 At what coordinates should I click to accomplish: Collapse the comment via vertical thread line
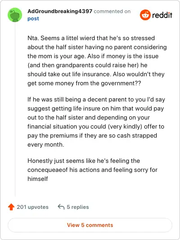pos(15,109)
